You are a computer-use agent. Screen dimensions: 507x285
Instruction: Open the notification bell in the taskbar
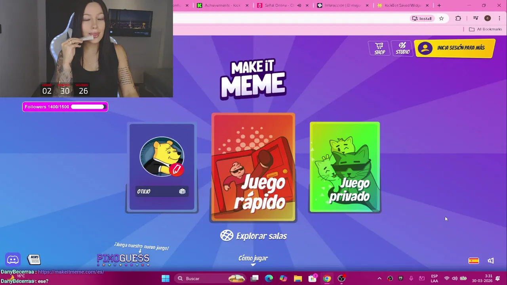click(x=498, y=278)
